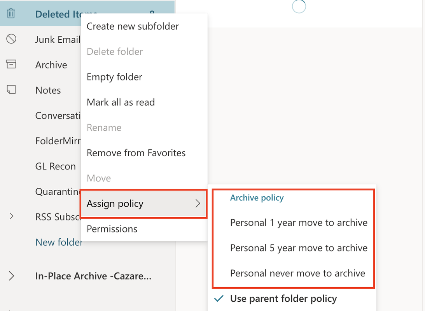Select Empty folder in context menu

[x=114, y=77]
